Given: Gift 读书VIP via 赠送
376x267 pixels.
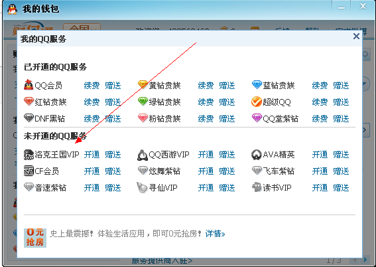Looking at the screenshot, I should tap(341, 188).
